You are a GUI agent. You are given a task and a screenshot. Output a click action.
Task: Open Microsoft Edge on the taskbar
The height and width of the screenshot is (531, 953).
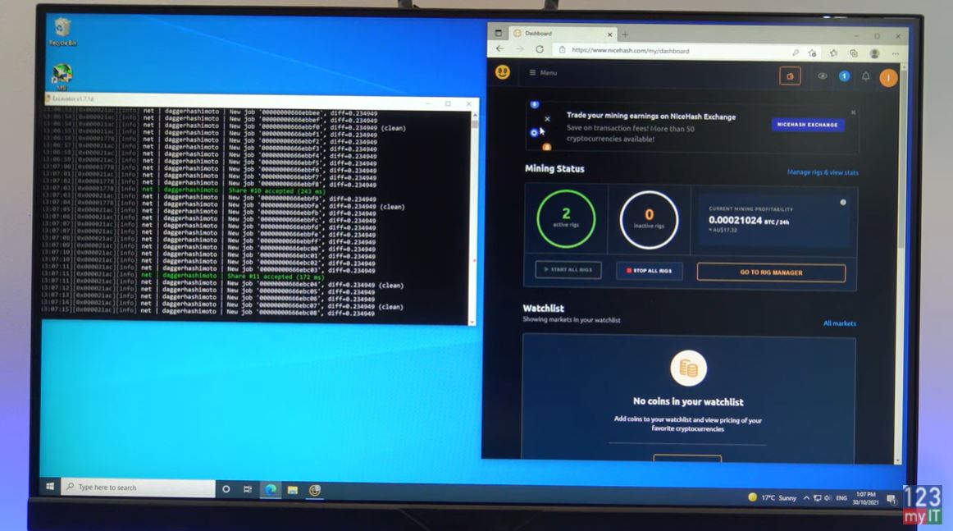click(x=271, y=490)
